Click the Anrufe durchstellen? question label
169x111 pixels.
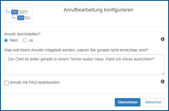(22, 34)
